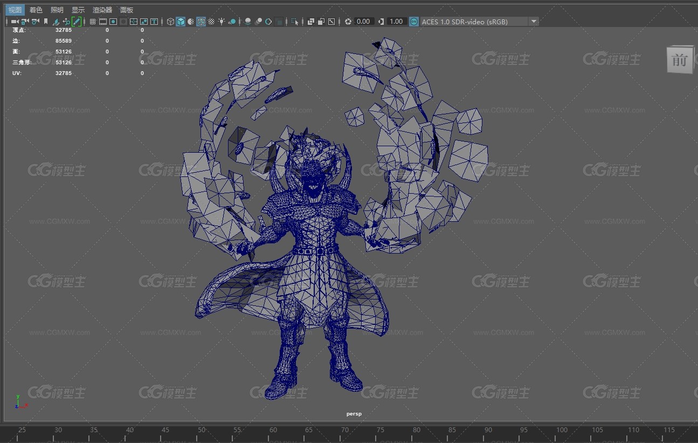Viewport: 698px width, 443px height.
Task: Click the Exposure aperture icon
Action: coord(348,22)
